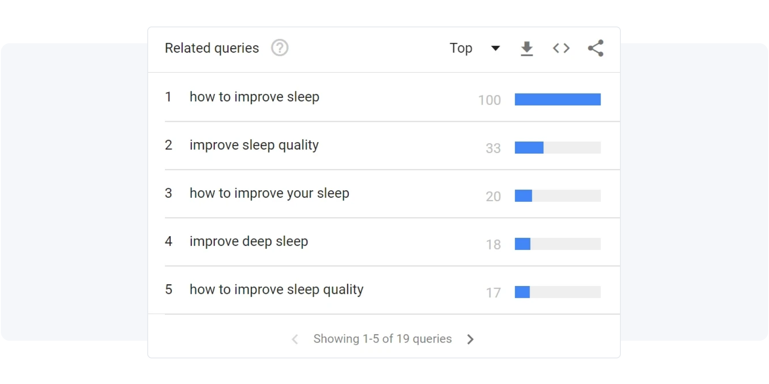This screenshot has height=384, width=769.
Task: Open the embed code icon
Action: coord(561,48)
